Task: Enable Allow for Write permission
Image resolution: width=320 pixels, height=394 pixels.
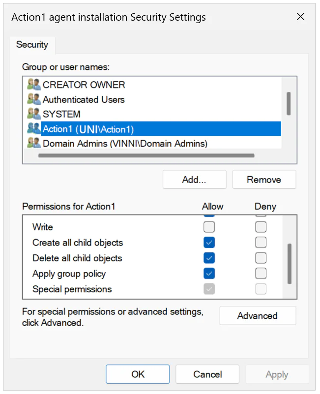Action: click(x=209, y=227)
